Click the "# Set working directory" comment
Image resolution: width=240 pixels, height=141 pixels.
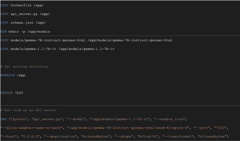point(24,67)
